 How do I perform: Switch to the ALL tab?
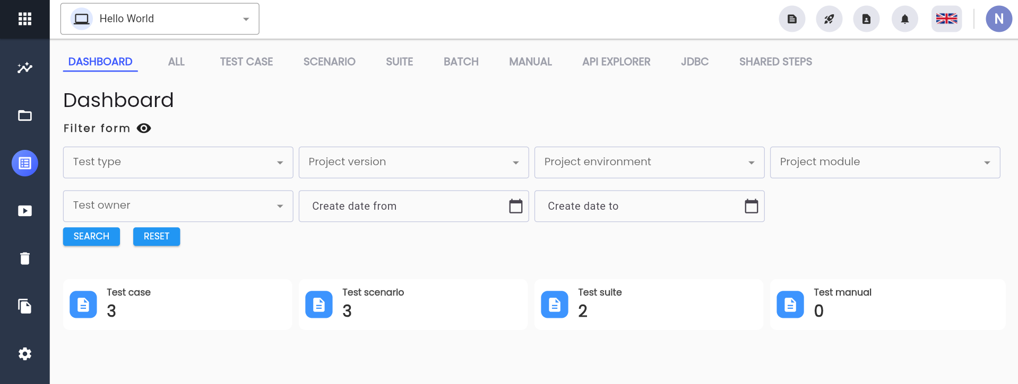[x=176, y=62]
